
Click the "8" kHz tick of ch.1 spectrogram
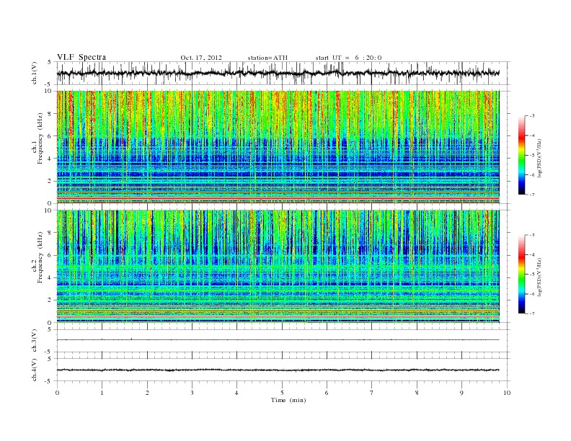click(50, 114)
